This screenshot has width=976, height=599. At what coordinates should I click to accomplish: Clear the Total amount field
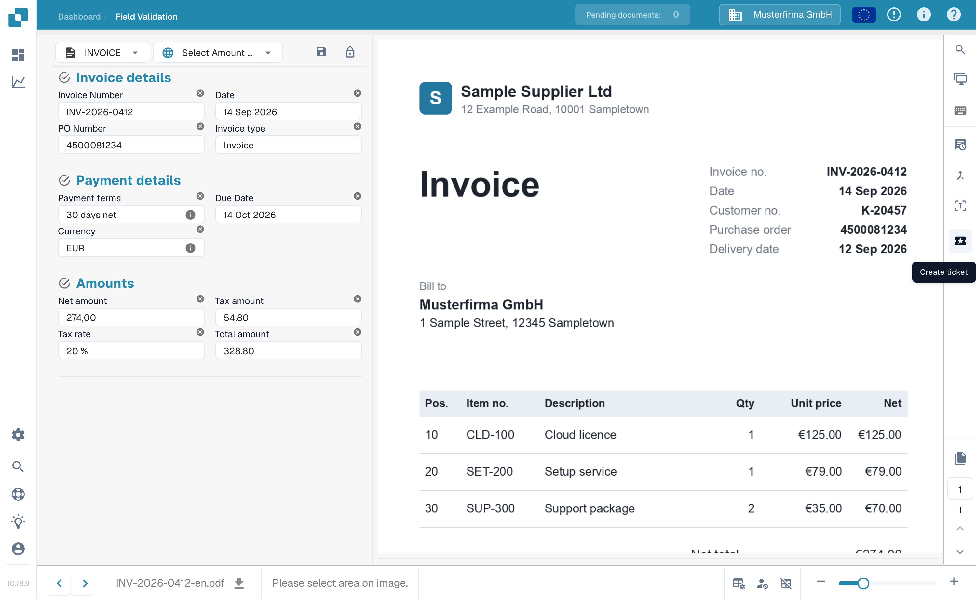(357, 332)
